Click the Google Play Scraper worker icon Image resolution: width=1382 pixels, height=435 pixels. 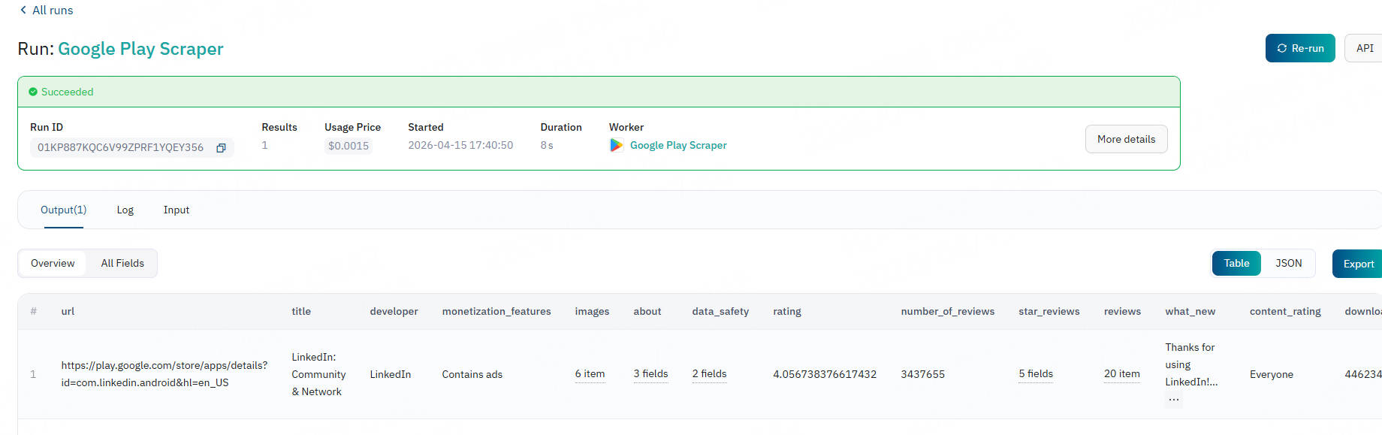click(616, 146)
